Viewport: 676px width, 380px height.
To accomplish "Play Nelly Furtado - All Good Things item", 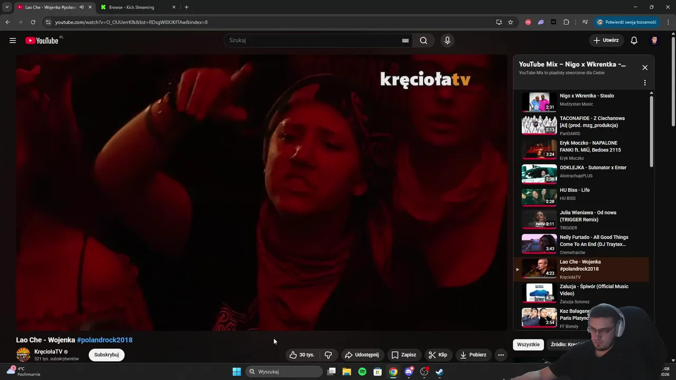I will [x=581, y=244].
